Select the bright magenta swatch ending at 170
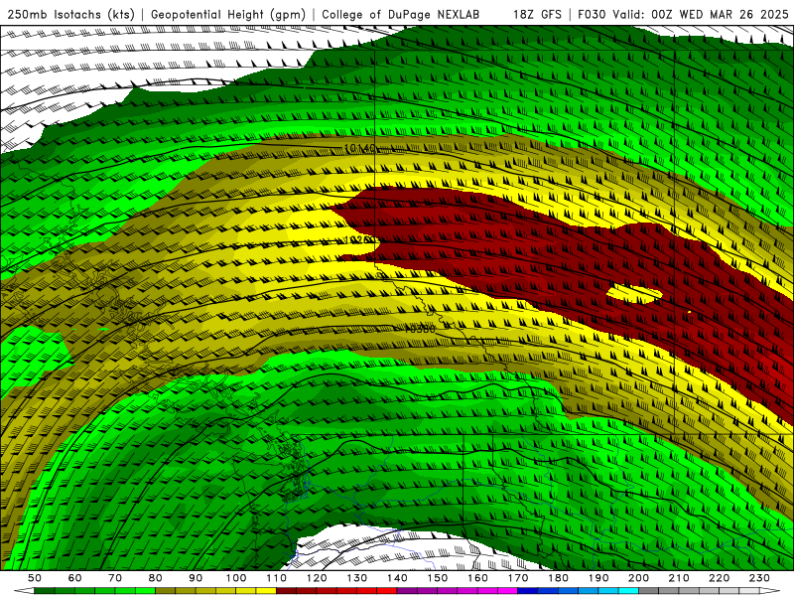 click(507, 591)
